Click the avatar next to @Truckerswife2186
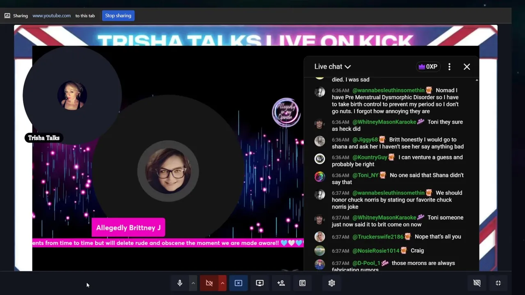 320,236
